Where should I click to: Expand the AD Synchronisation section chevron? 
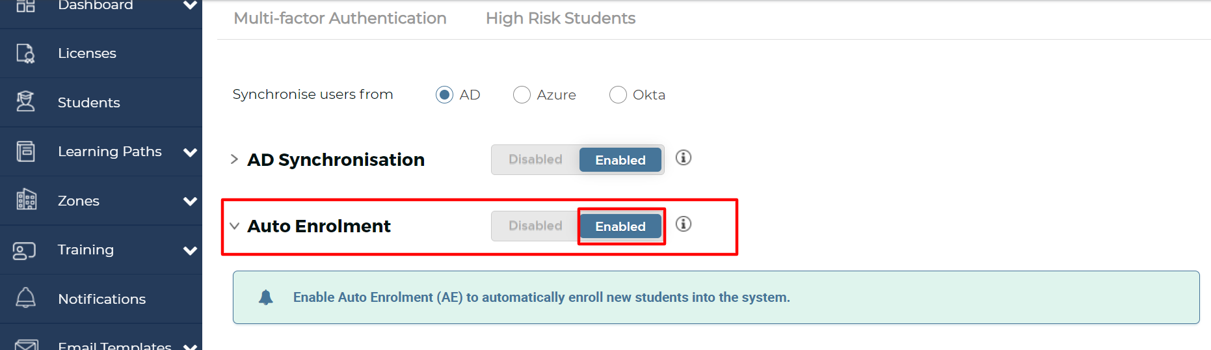[235, 159]
